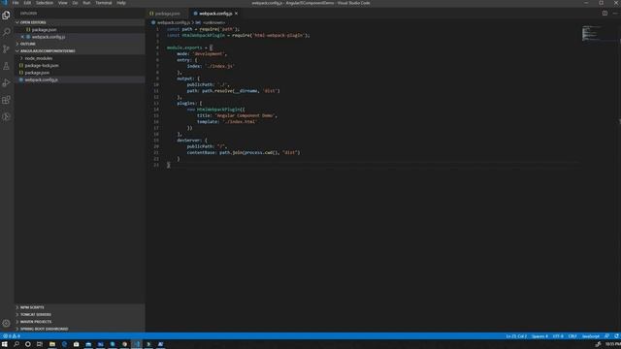This screenshot has width=621, height=349.
Task: Open the Search view in activity bar
Action: click(x=7, y=32)
